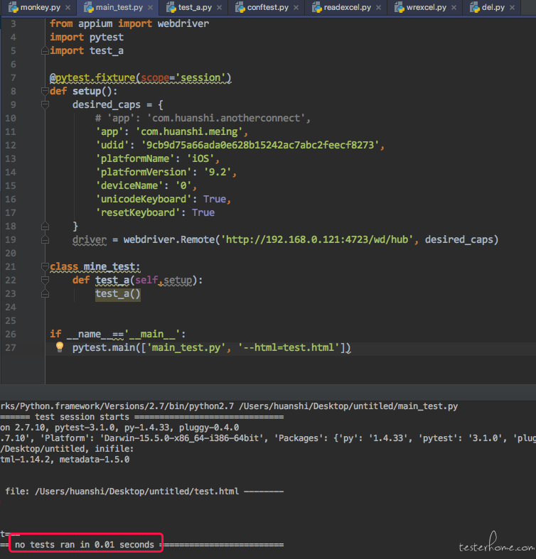Screen dimensions: 536x559
Task: Close the test_a.py tab
Action: pos(219,8)
